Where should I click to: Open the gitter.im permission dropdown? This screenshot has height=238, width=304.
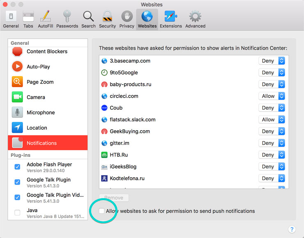click(x=272, y=143)
